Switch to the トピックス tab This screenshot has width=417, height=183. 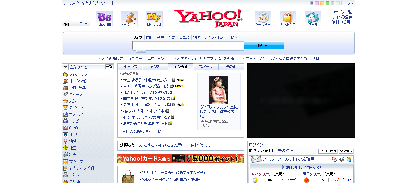click(130, 67)
